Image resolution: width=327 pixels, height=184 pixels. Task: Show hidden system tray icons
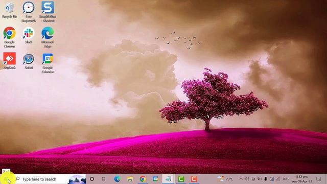tap(241, 179)
